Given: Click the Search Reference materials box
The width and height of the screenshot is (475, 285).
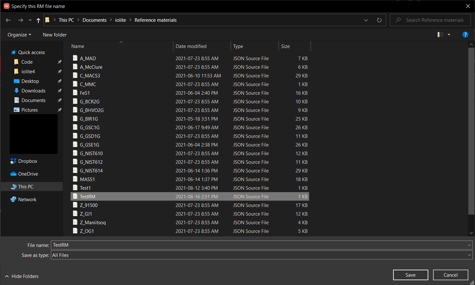Looking at the screenshot, I should 431,20.
